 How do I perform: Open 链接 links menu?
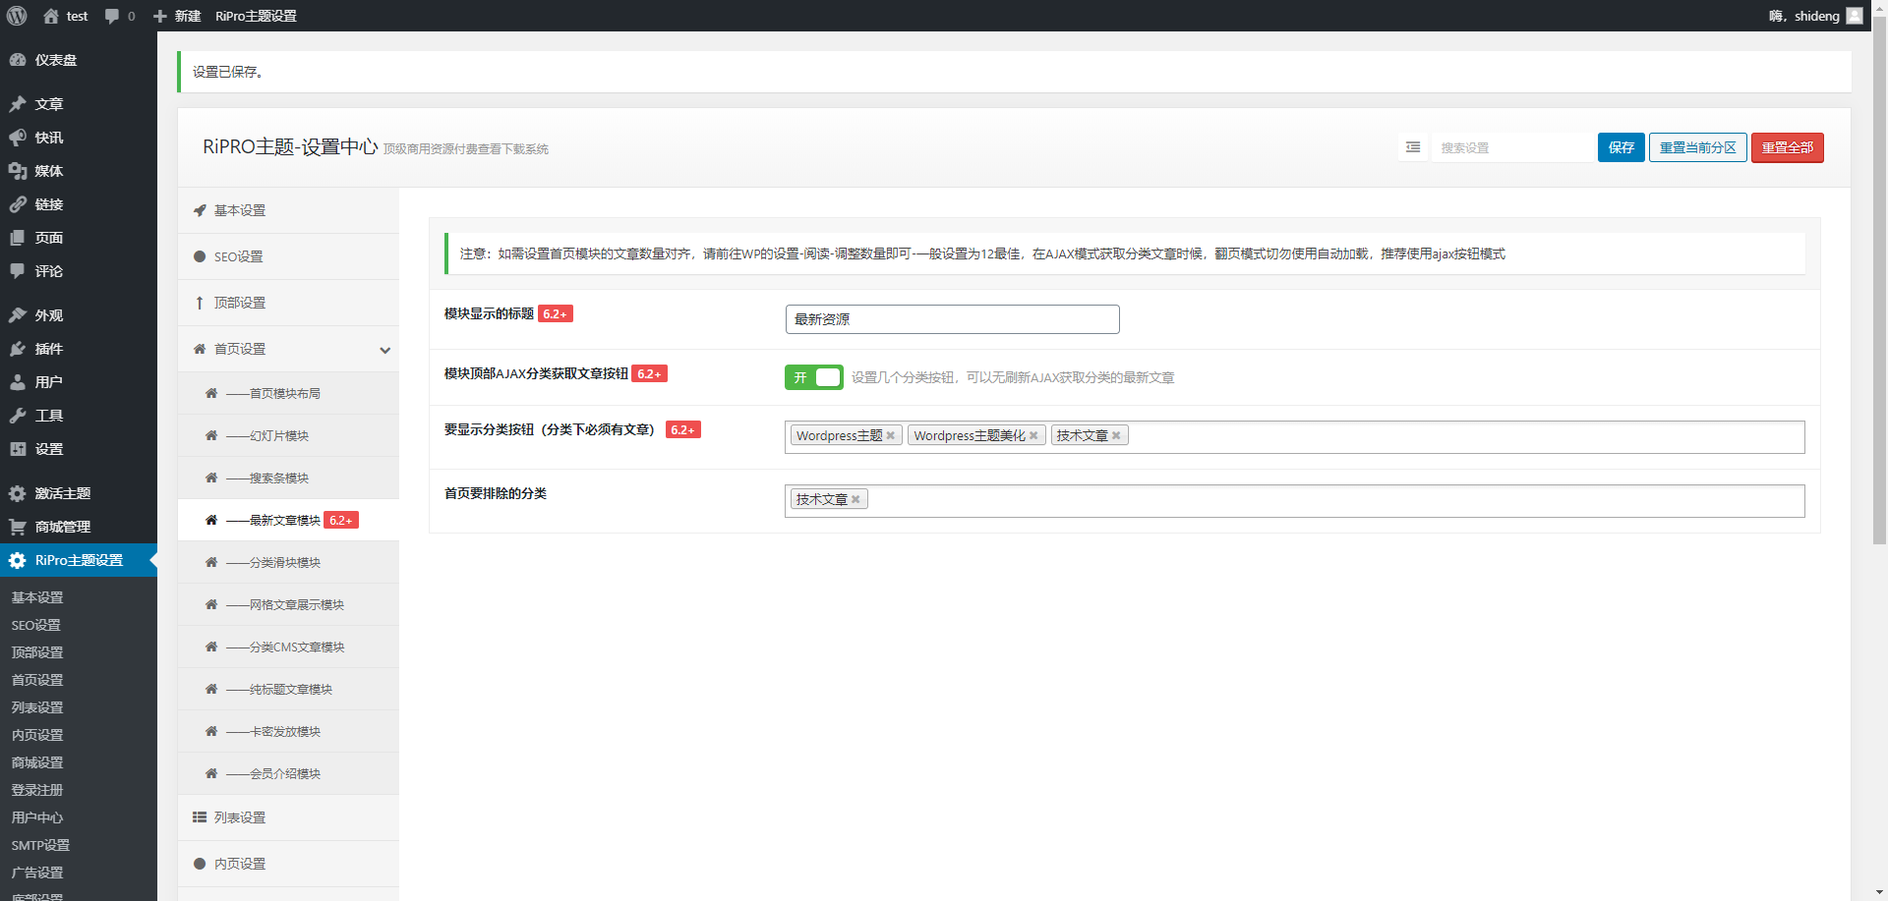[x=79, y=204]
